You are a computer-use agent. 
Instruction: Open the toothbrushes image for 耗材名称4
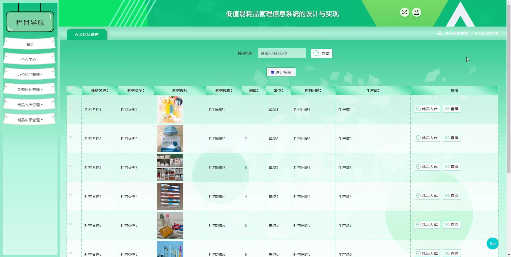pyautogui.click(x=170, y=196)
